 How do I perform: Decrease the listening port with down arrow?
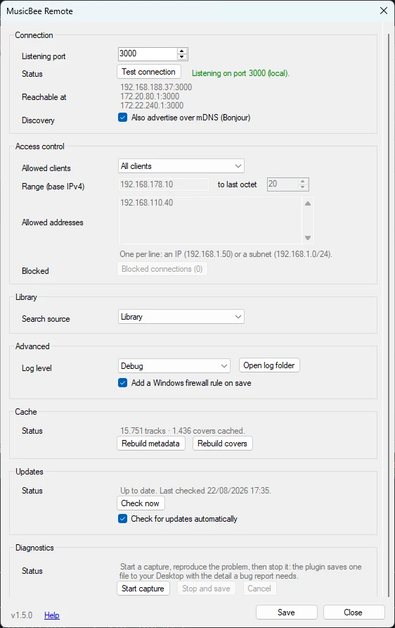pyautogui.click(x=182, y=57)
